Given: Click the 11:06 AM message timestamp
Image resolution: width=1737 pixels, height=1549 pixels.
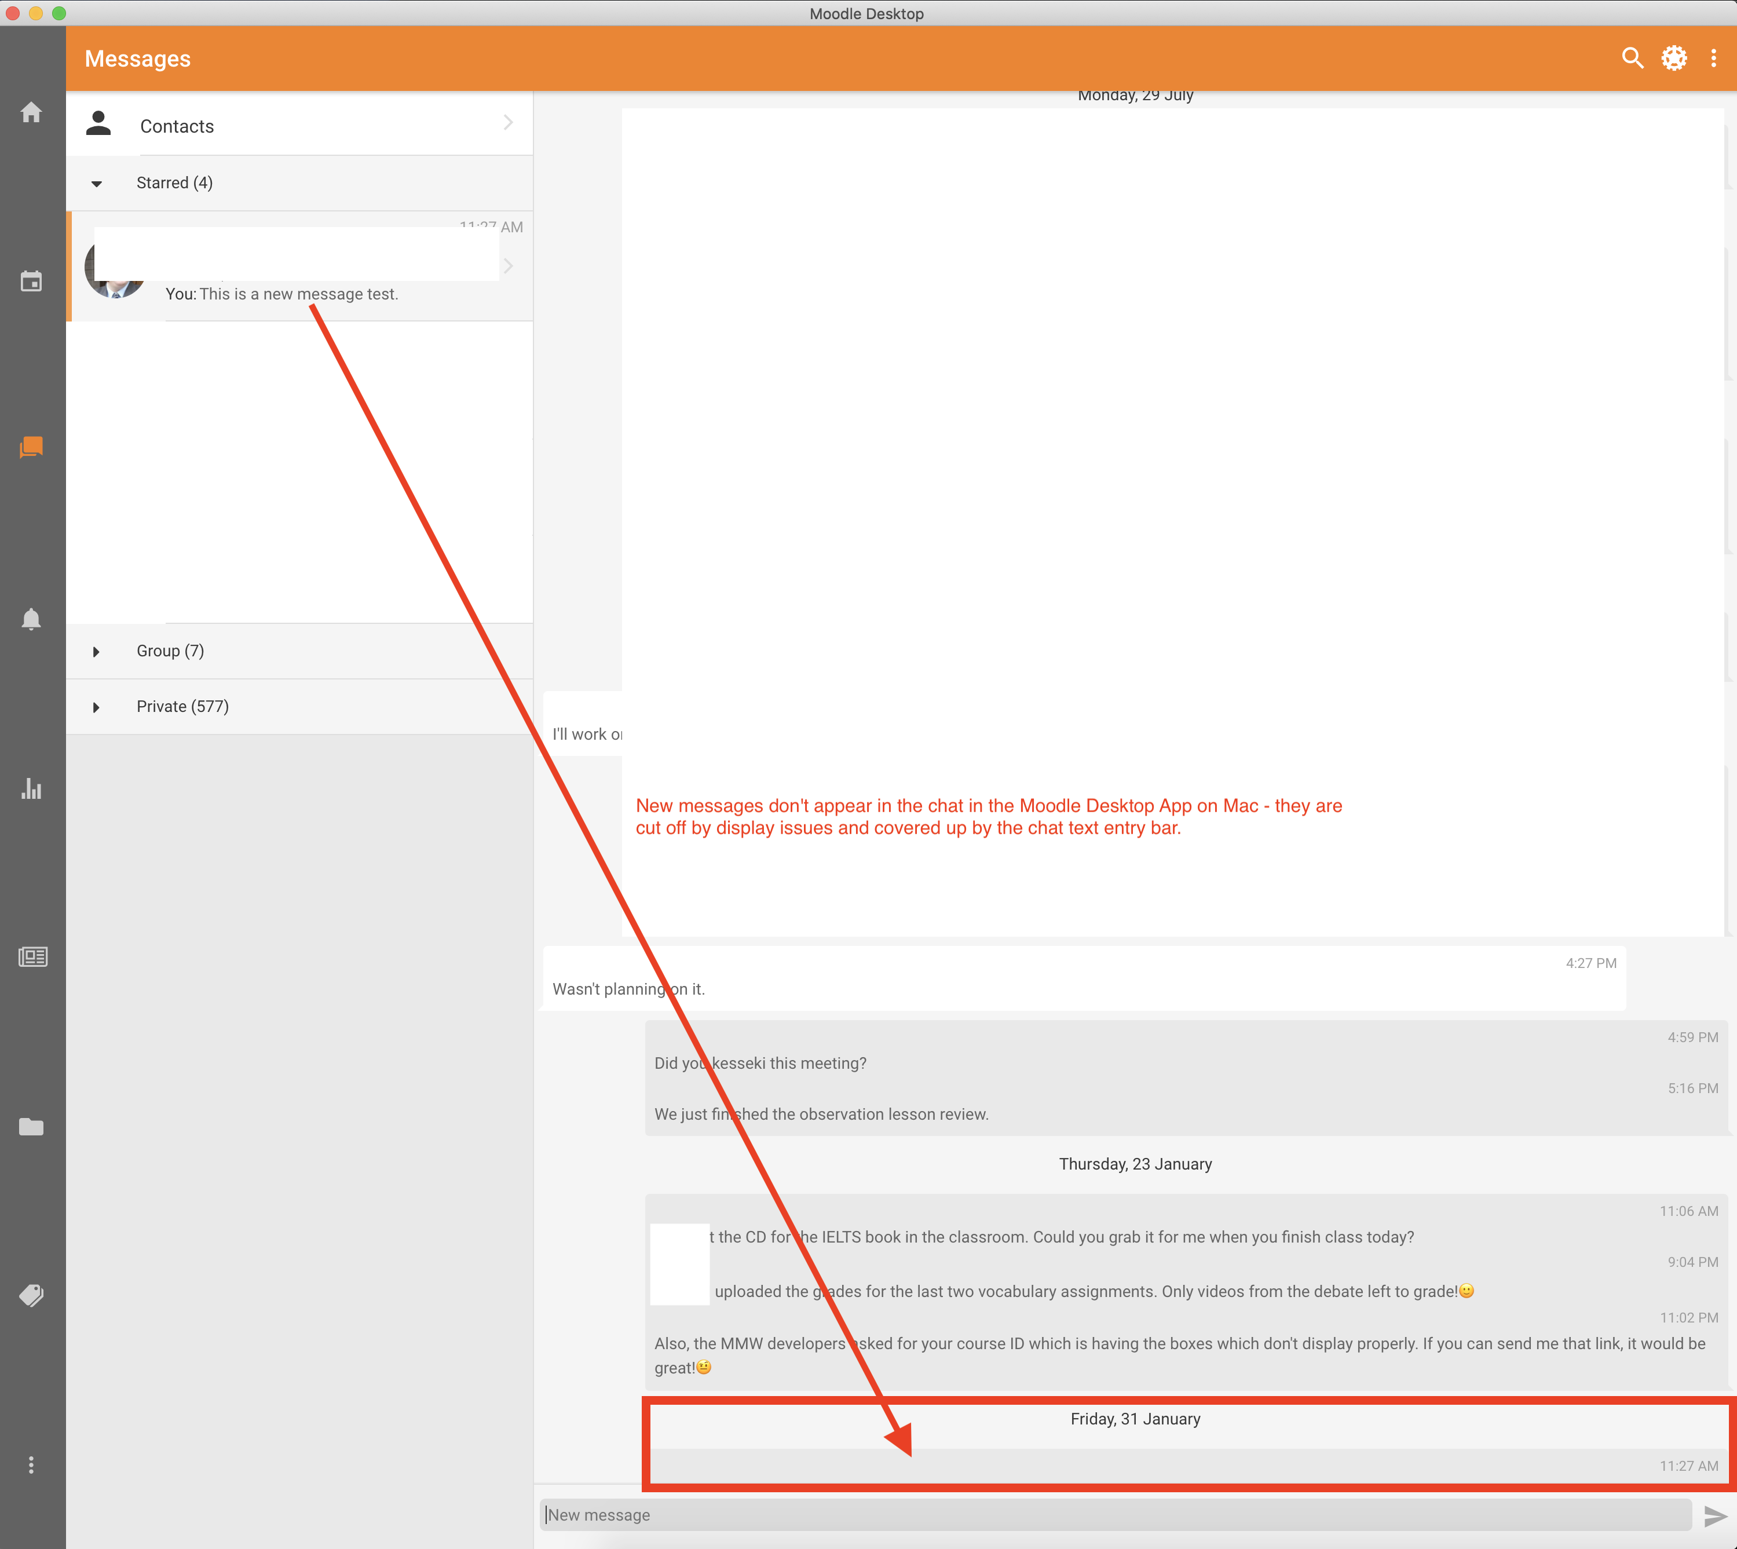Looking at the screenshot, I should pos(1688,1210).
